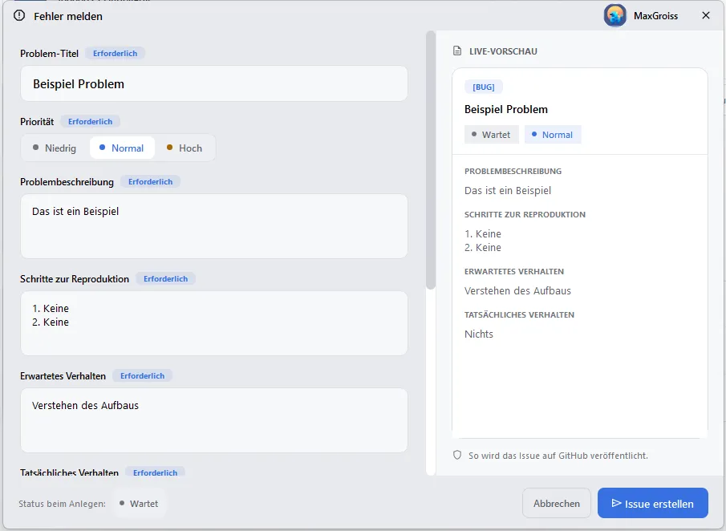The height and width of the screenshot is (531, 726).
Task: Edit the Problem-Titel field
Action: pos(214,83)
